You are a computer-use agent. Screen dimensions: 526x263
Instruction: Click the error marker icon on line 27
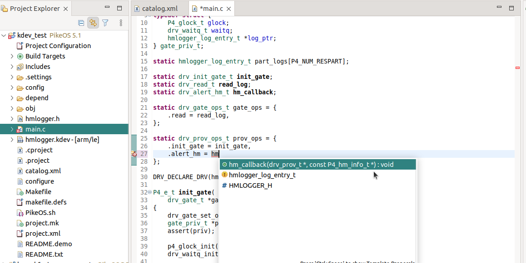134,154
